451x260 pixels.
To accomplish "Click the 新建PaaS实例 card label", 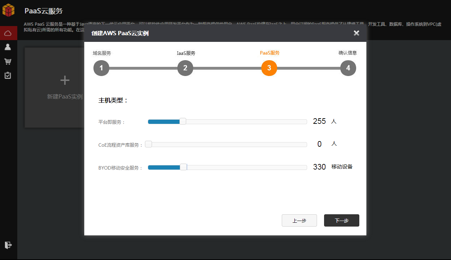I will click(x=65, y=96).
